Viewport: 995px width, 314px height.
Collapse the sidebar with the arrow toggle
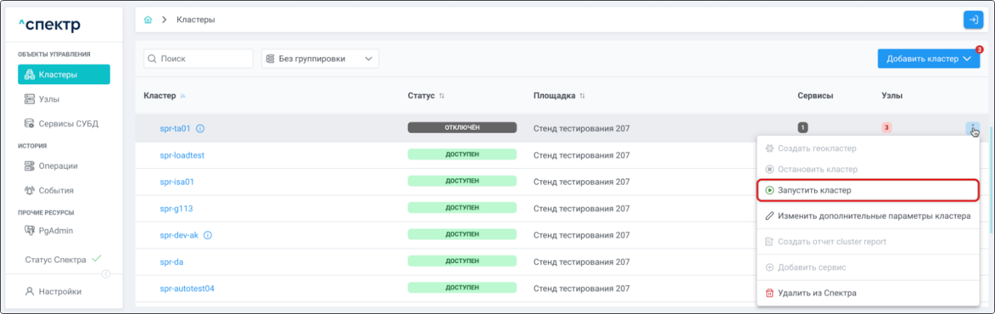click(x=106, y=274)
